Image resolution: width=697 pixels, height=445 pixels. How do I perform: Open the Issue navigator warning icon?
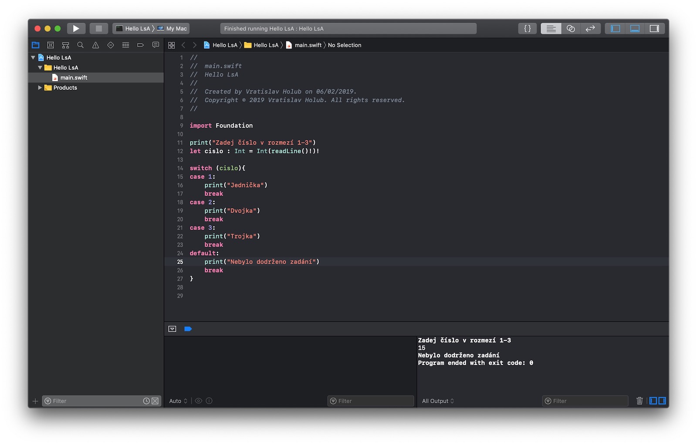click(95, 45)
